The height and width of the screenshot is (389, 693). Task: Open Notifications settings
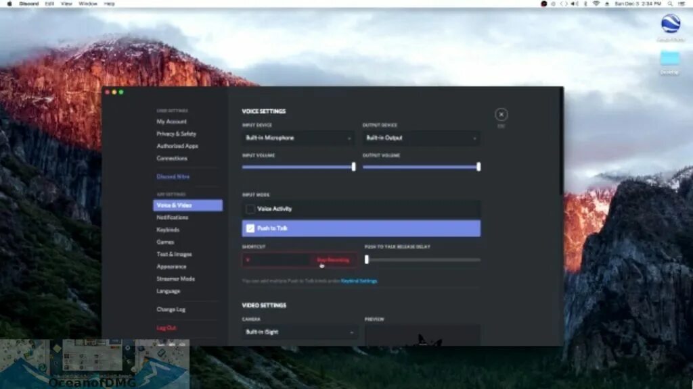pos(173,217)
